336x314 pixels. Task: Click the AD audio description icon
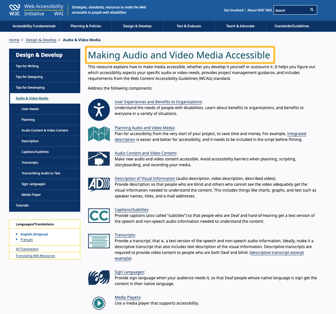click(99, 184)
